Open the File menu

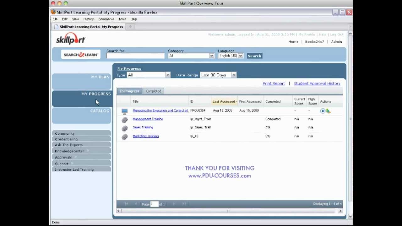pos(55,19)
